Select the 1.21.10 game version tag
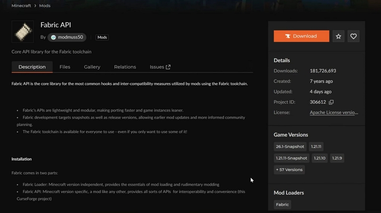381x213 pixels. [x=320, y=158]
